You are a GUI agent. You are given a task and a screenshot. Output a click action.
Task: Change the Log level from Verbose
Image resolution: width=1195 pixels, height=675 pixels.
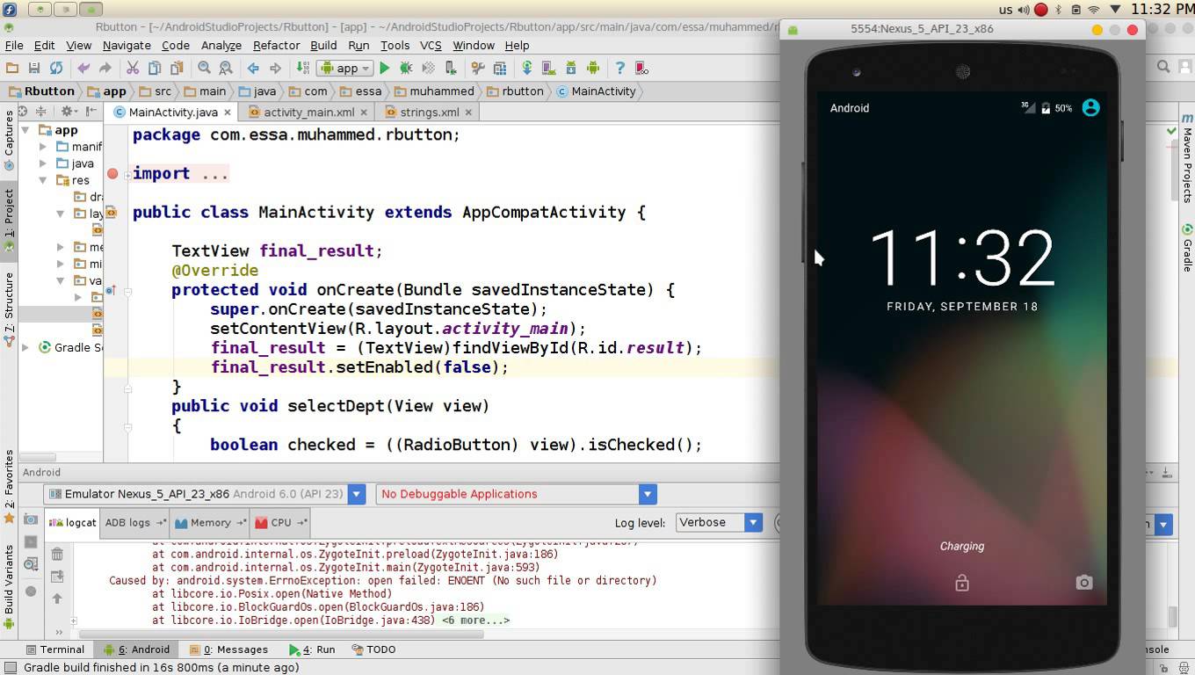(x=718, y=522)
